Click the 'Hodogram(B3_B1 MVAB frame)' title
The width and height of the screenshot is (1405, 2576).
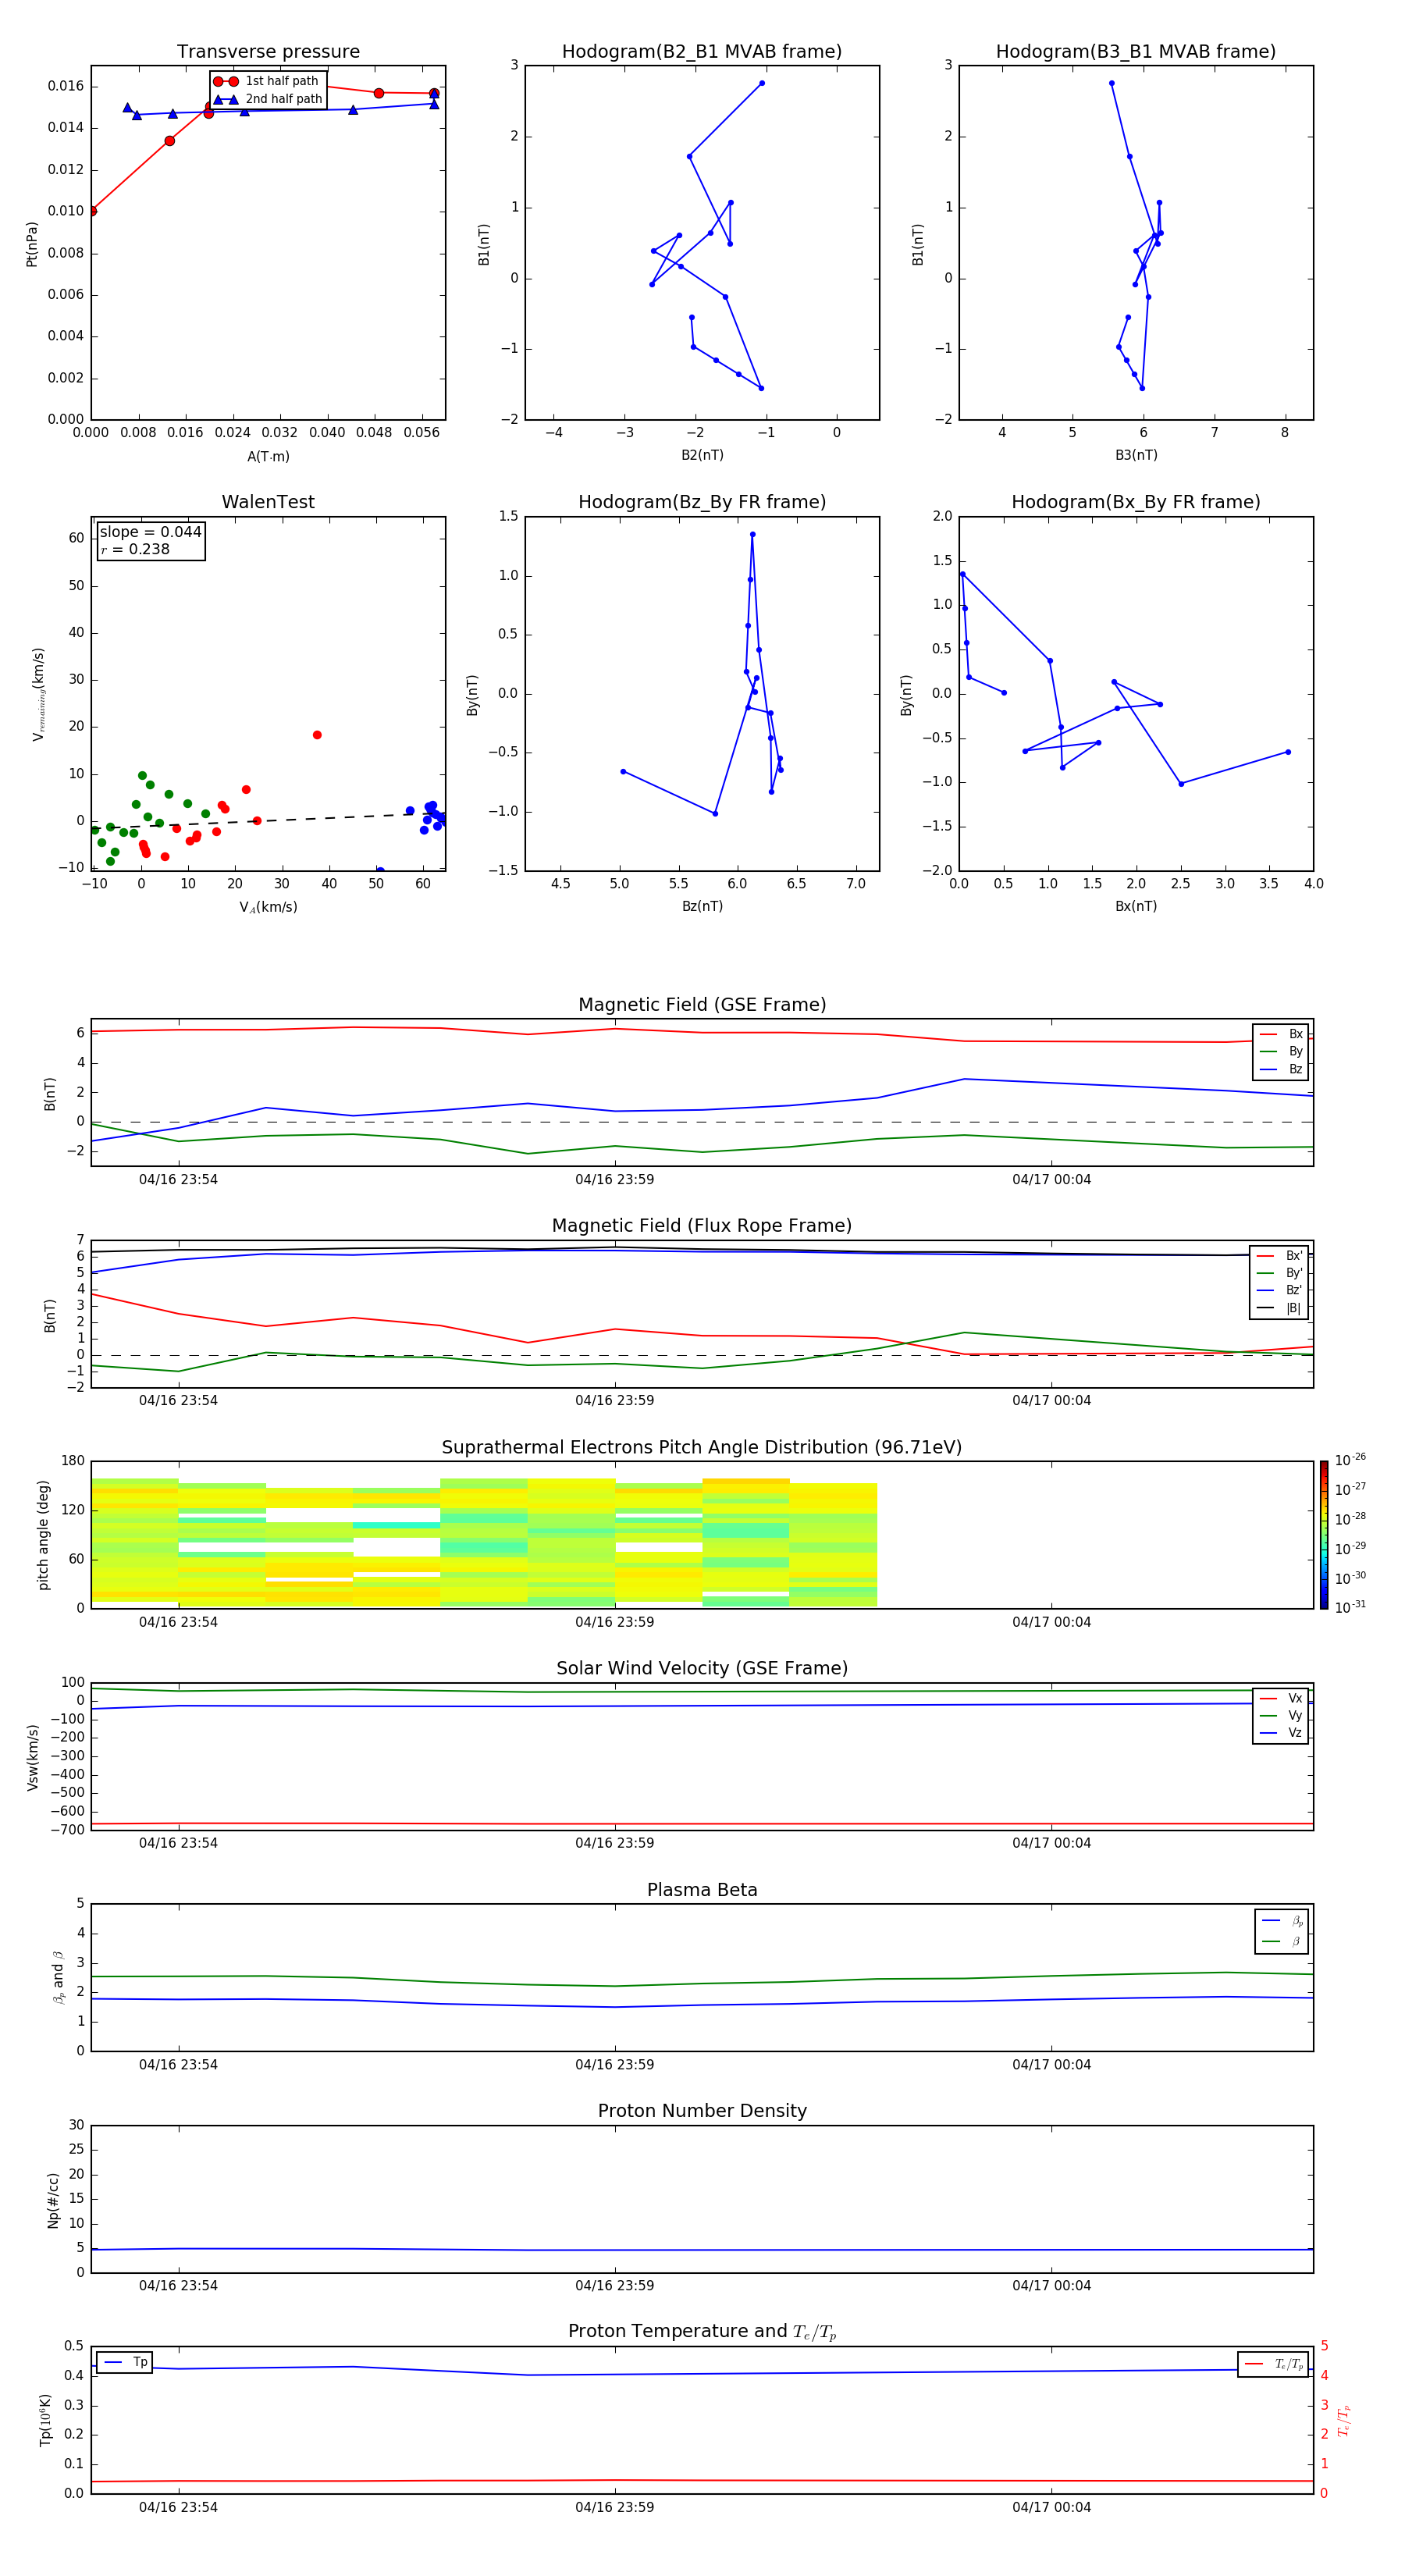(1136, 52)
